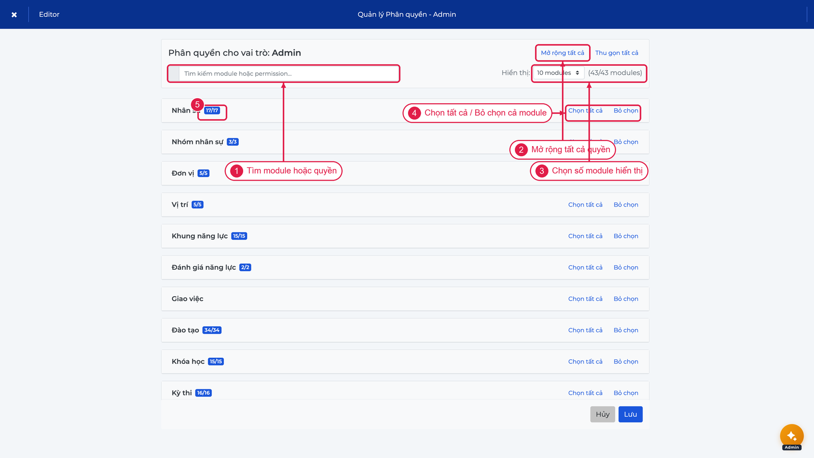Expand the Đào tạo module section

point(405,330)
